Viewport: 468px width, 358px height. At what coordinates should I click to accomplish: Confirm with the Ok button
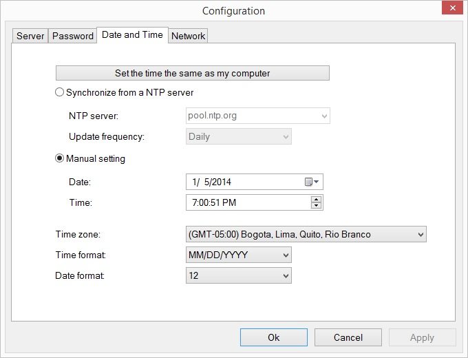(274, 337)
